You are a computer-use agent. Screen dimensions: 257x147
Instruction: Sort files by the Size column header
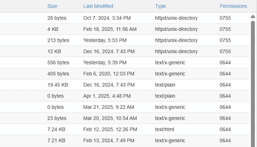52,6
